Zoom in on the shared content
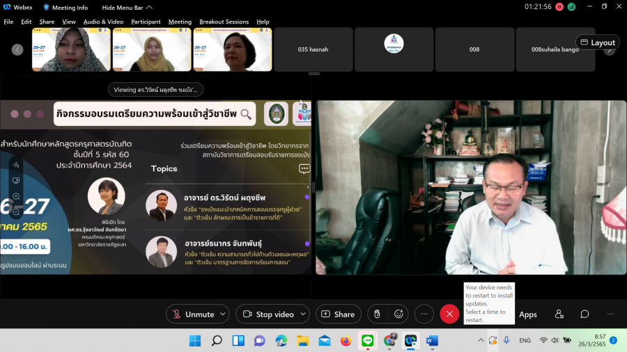Image resolution: width=627 pixels, height=352 pixels. coord(16,198)
